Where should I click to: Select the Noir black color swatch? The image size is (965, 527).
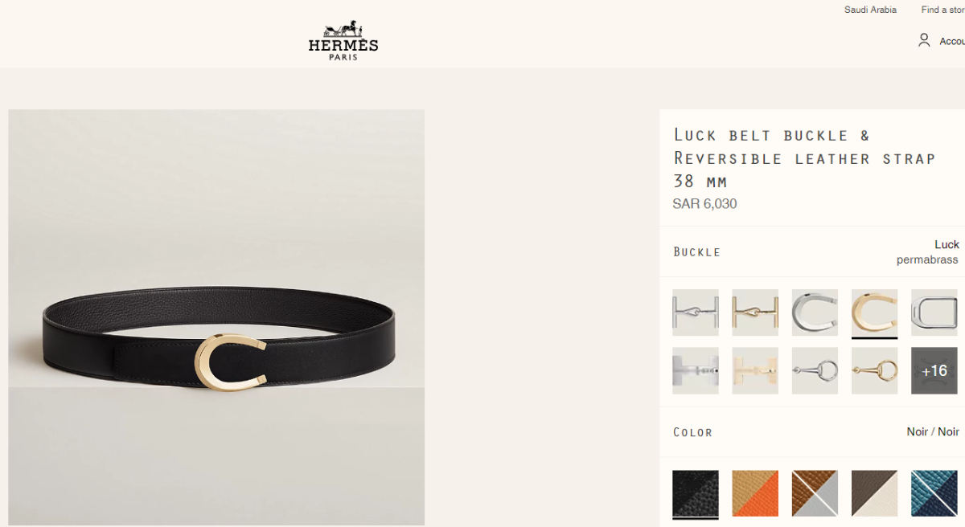tap(696, 493)
